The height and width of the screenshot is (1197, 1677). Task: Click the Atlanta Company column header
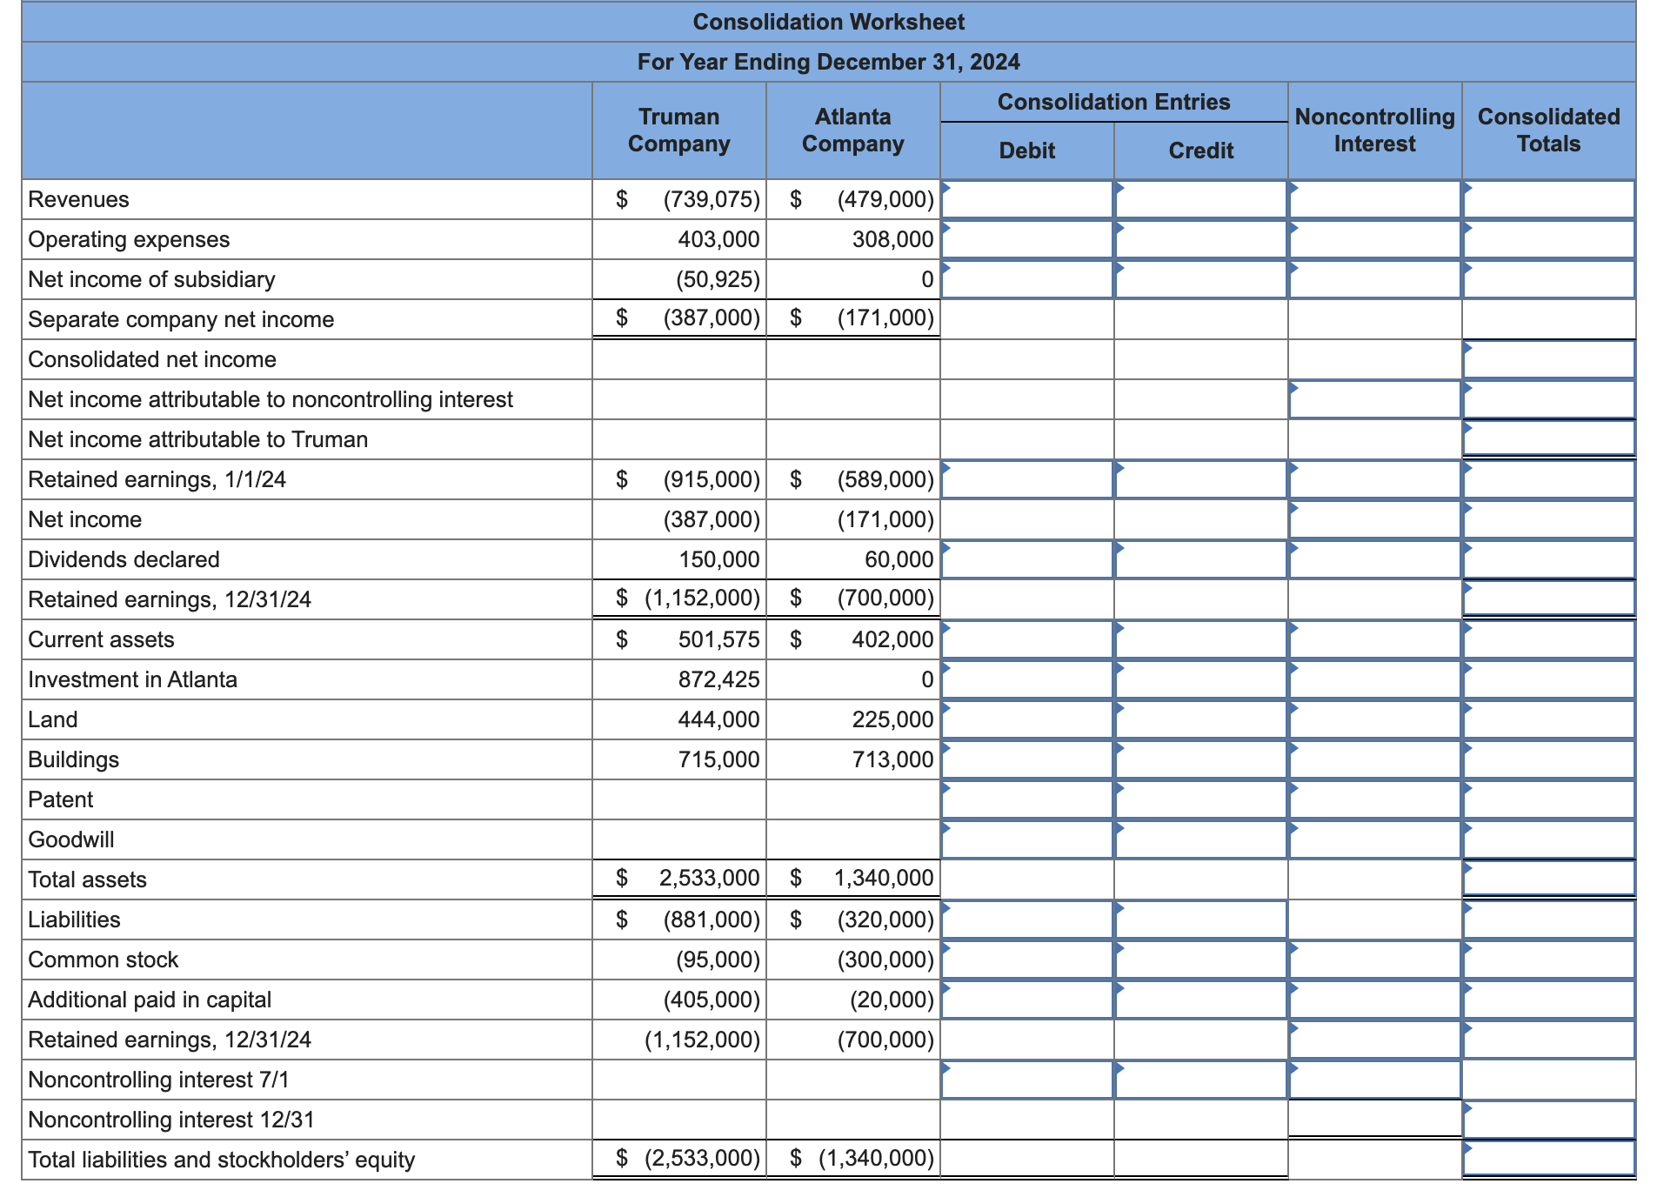(852, 130)
